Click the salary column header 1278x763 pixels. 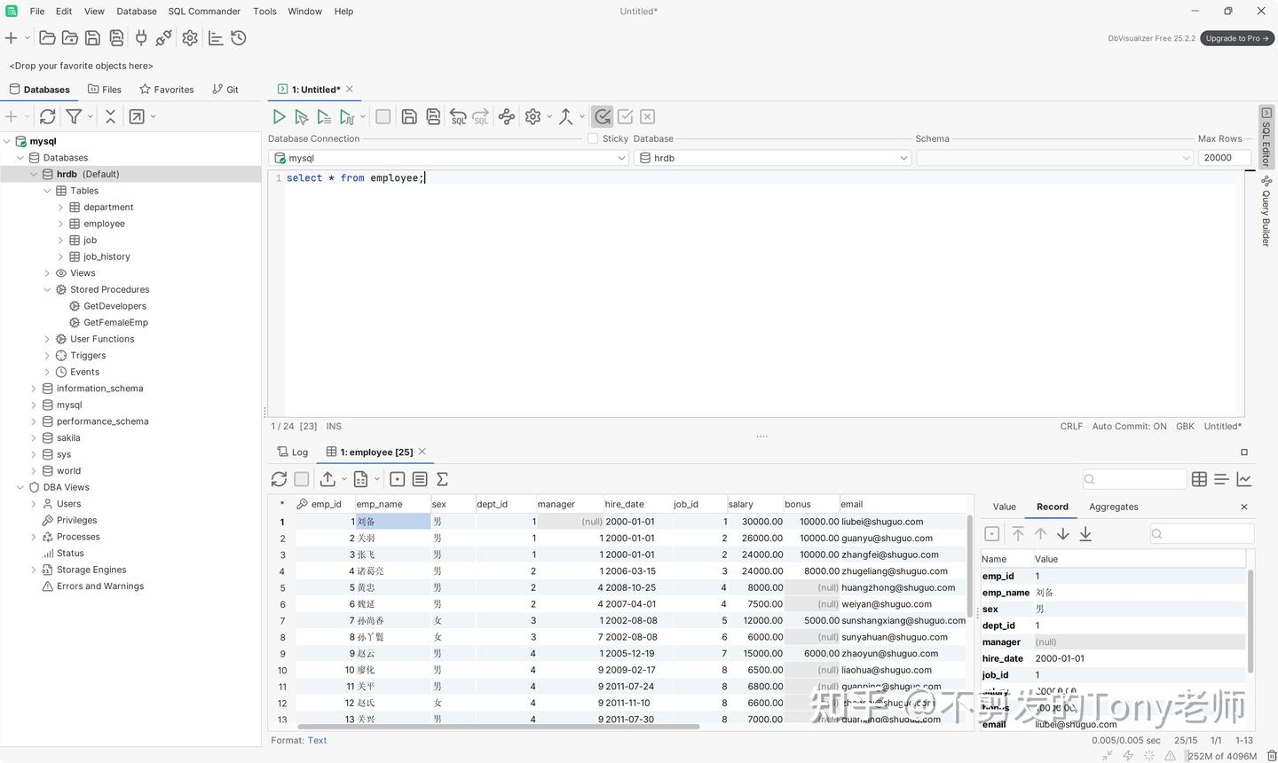[754, 504]
